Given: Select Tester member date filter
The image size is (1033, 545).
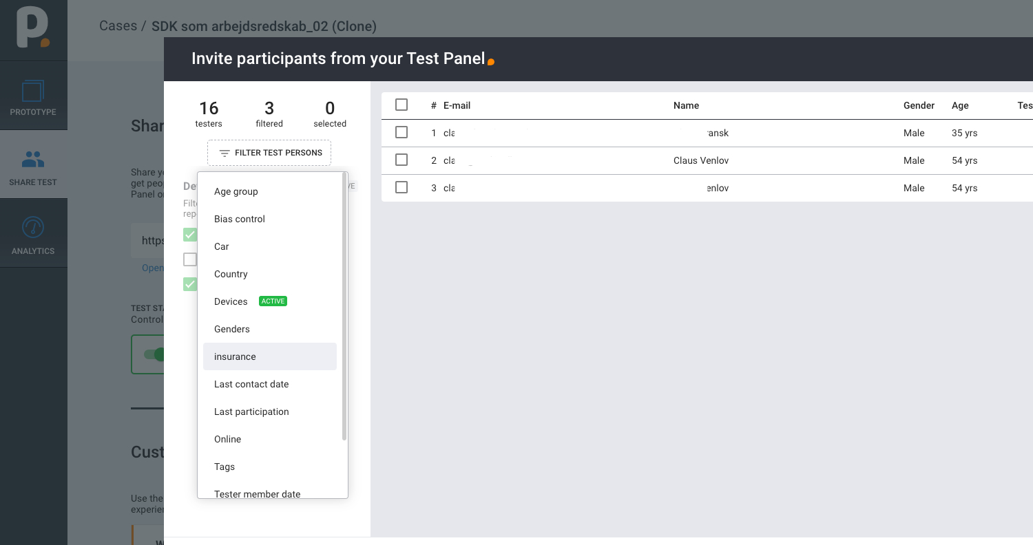Looking at the screenshot, I should click(270, 491).
